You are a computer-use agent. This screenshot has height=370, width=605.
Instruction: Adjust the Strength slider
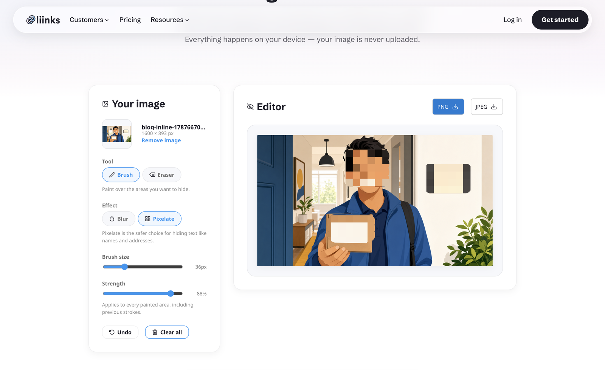[143, 293]
